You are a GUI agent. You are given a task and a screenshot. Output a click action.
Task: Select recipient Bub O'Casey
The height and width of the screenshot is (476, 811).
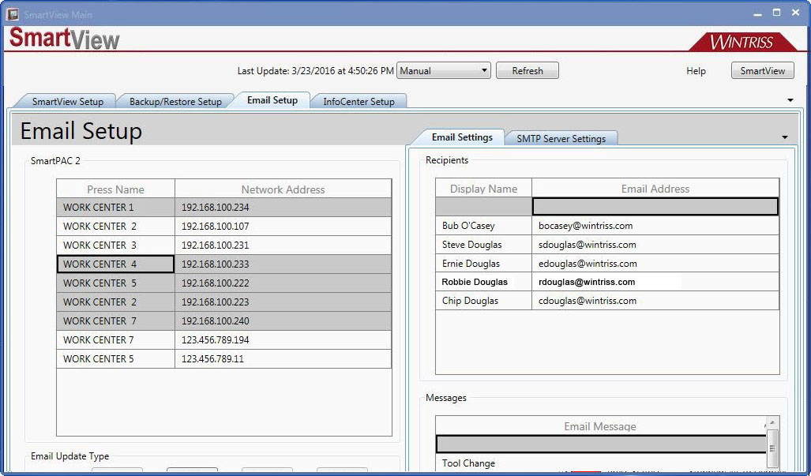(x=468, y=226)
